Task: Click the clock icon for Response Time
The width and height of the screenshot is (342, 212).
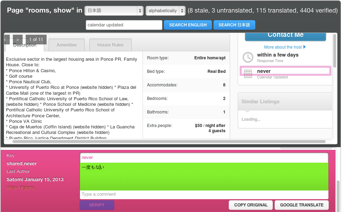Action: 248,57
